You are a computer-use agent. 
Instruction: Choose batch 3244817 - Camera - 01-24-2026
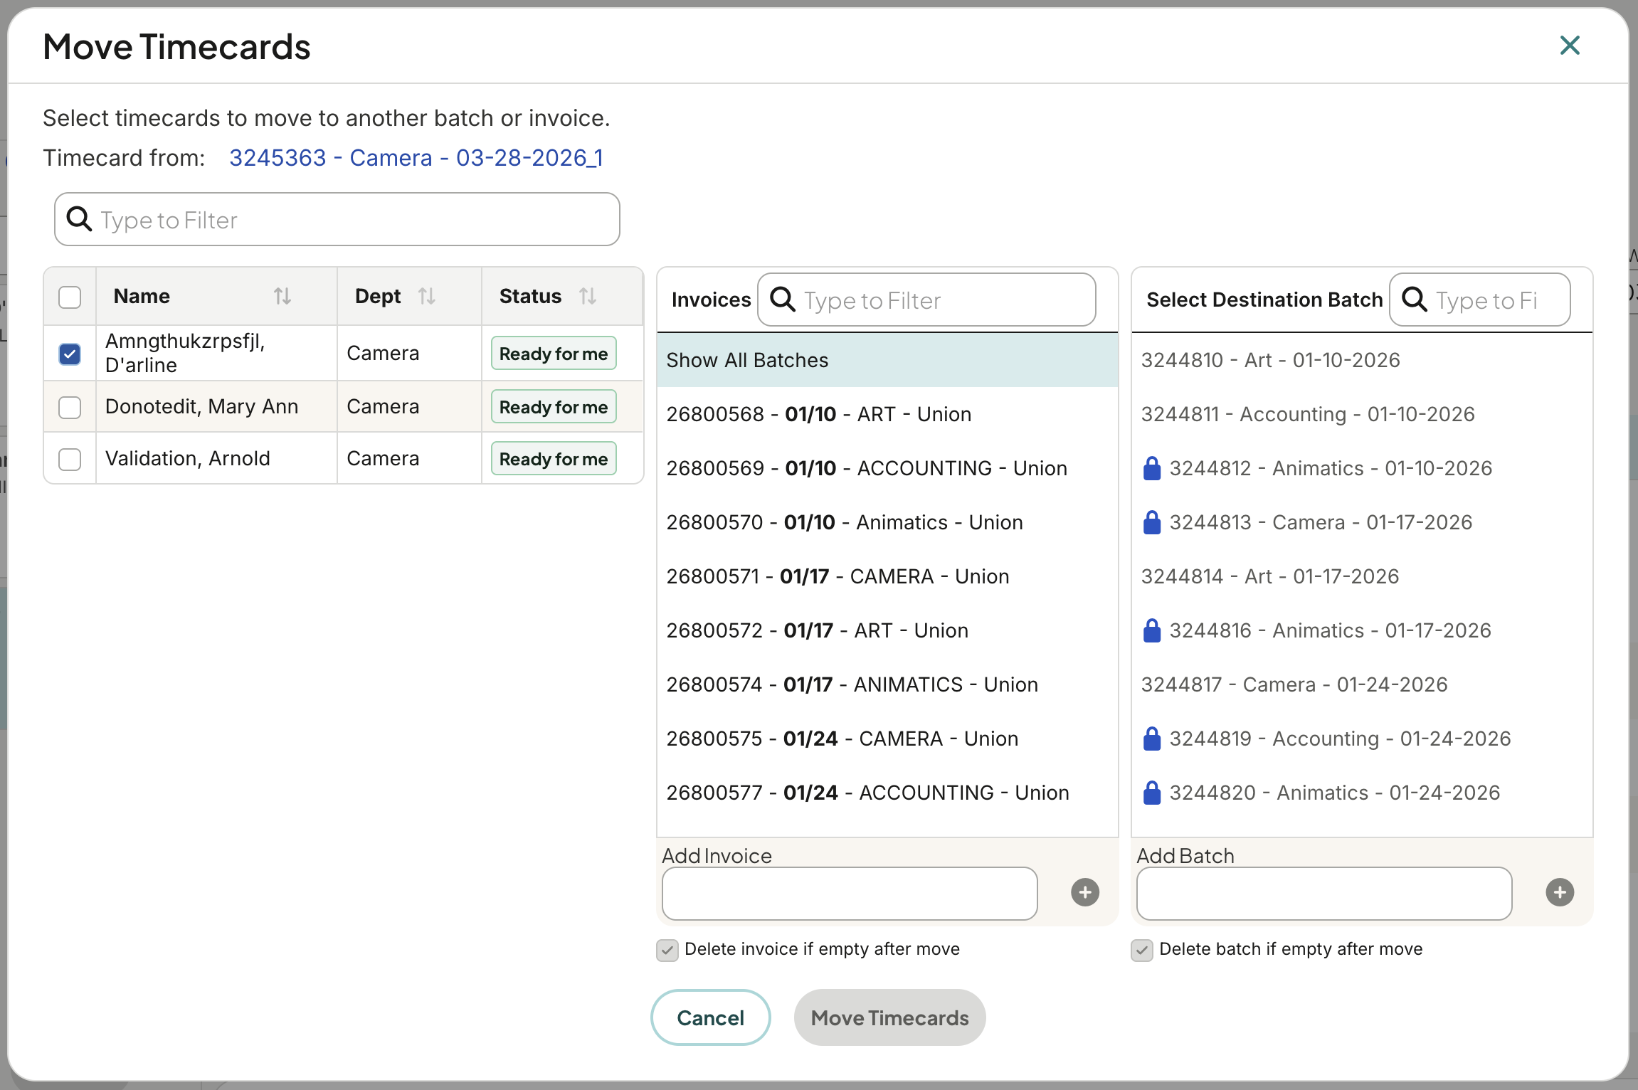1362,684
